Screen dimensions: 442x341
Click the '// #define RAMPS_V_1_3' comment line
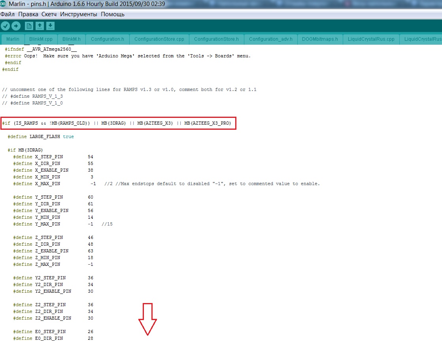tap(32, 96)
